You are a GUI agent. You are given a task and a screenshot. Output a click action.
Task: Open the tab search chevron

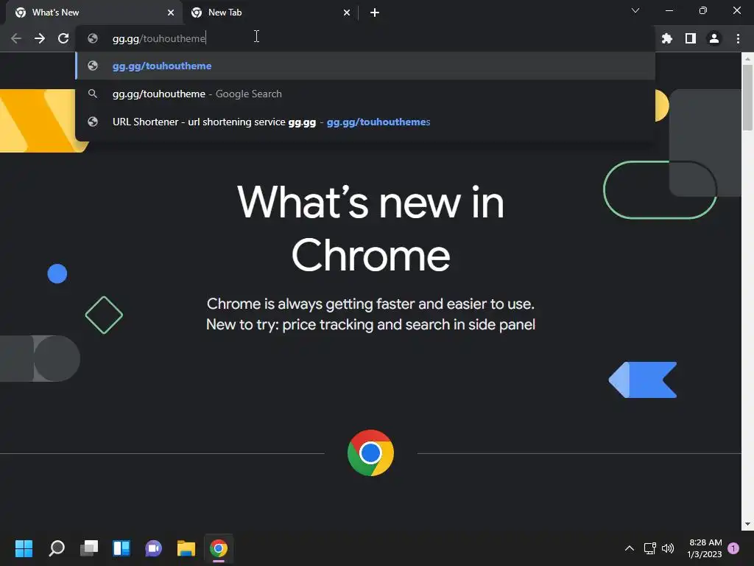(635, 10)
